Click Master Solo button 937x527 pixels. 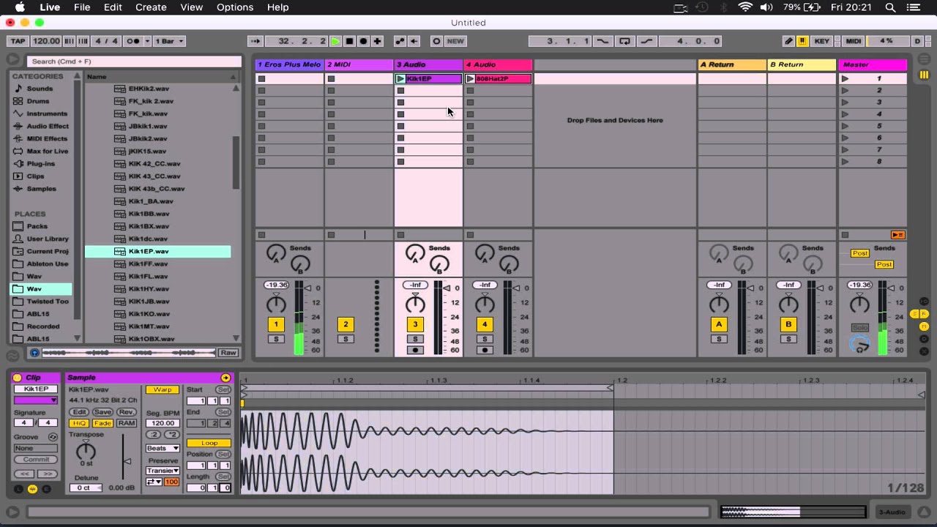[x=860, y=328]
